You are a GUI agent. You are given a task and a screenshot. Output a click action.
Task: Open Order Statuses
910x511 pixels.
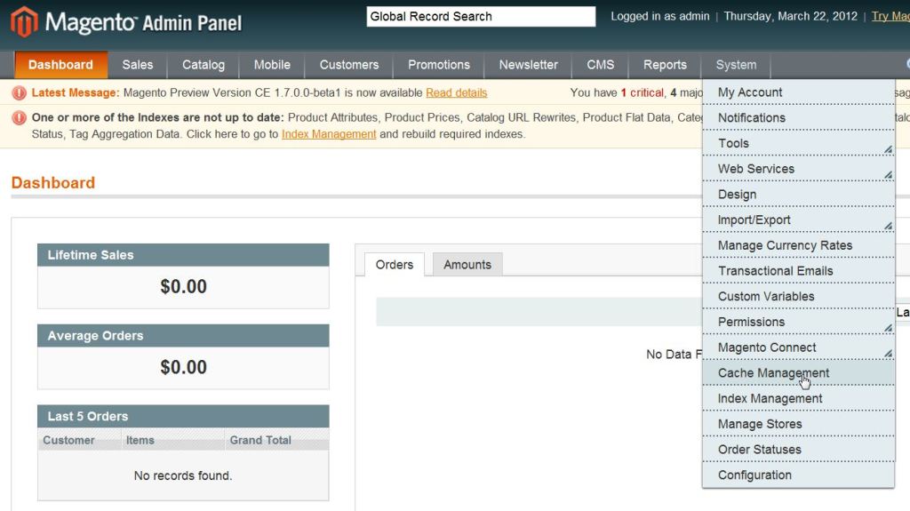798,450
